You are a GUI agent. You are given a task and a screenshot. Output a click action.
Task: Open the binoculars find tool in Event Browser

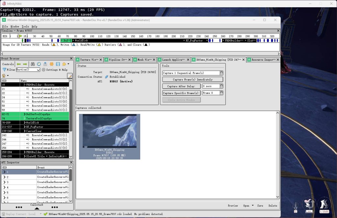pyautogui.click(x=33, y=64)
